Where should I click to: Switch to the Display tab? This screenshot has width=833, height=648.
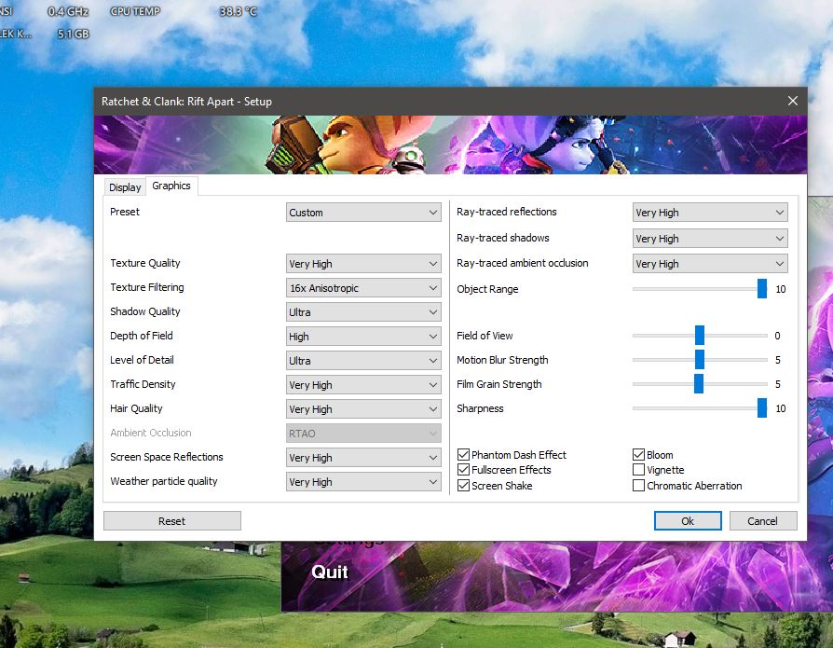[x=125, y=187]
